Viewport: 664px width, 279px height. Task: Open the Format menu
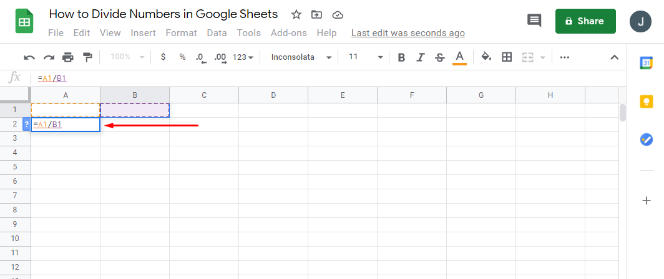(181, 33)
